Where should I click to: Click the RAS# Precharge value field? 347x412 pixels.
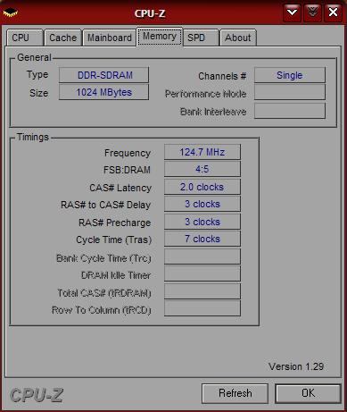click(202, 222)
